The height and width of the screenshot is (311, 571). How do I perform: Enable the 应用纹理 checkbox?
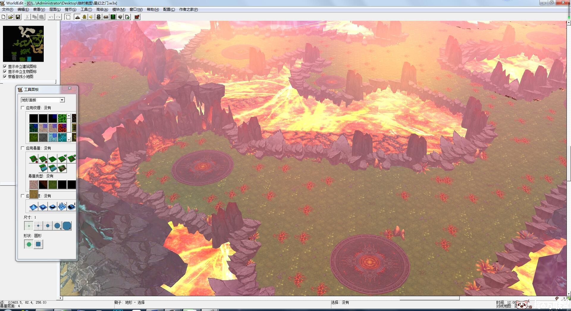(x=23, y=108)
